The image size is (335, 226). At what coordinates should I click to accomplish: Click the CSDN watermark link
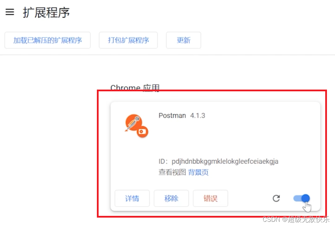pos(295,220)
